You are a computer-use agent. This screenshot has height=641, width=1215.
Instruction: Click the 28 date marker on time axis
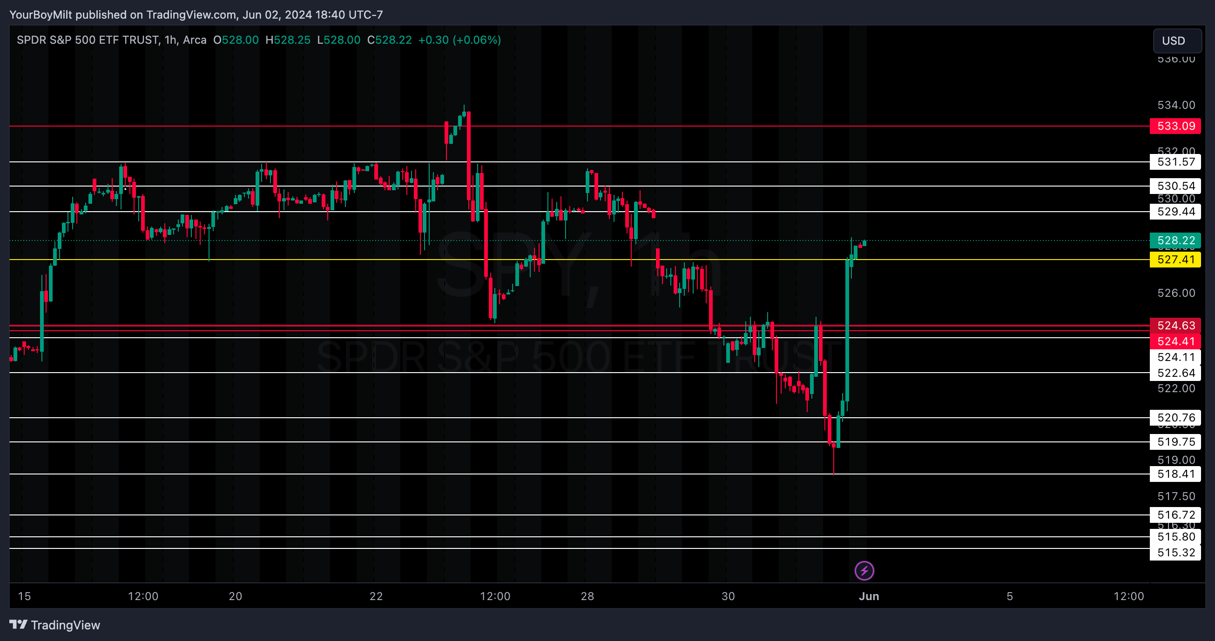coord(587,596)
